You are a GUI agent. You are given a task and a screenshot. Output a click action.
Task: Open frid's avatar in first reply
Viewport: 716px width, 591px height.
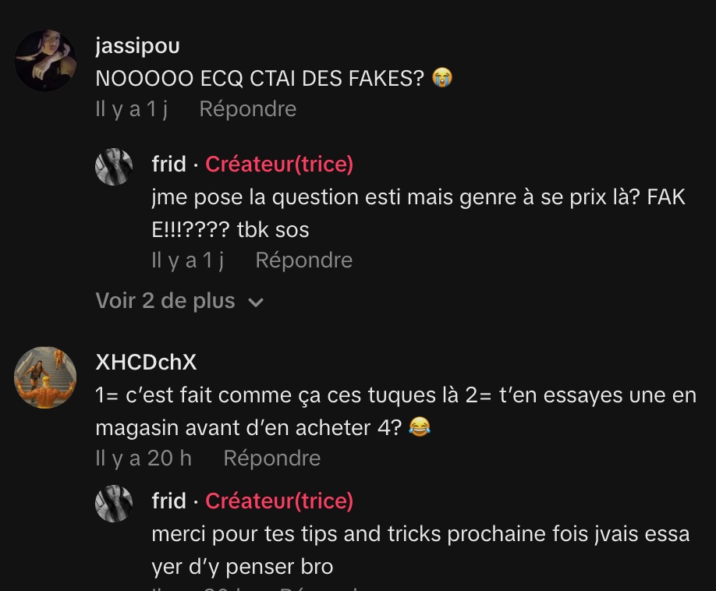[114, 167]
